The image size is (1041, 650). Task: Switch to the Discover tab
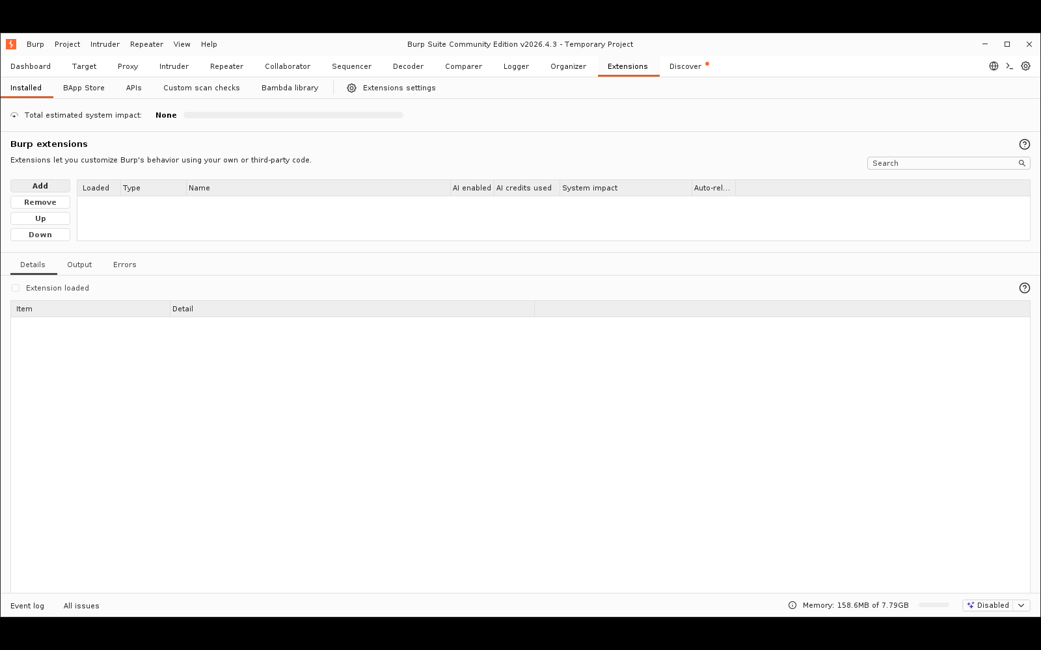[686, 66]
